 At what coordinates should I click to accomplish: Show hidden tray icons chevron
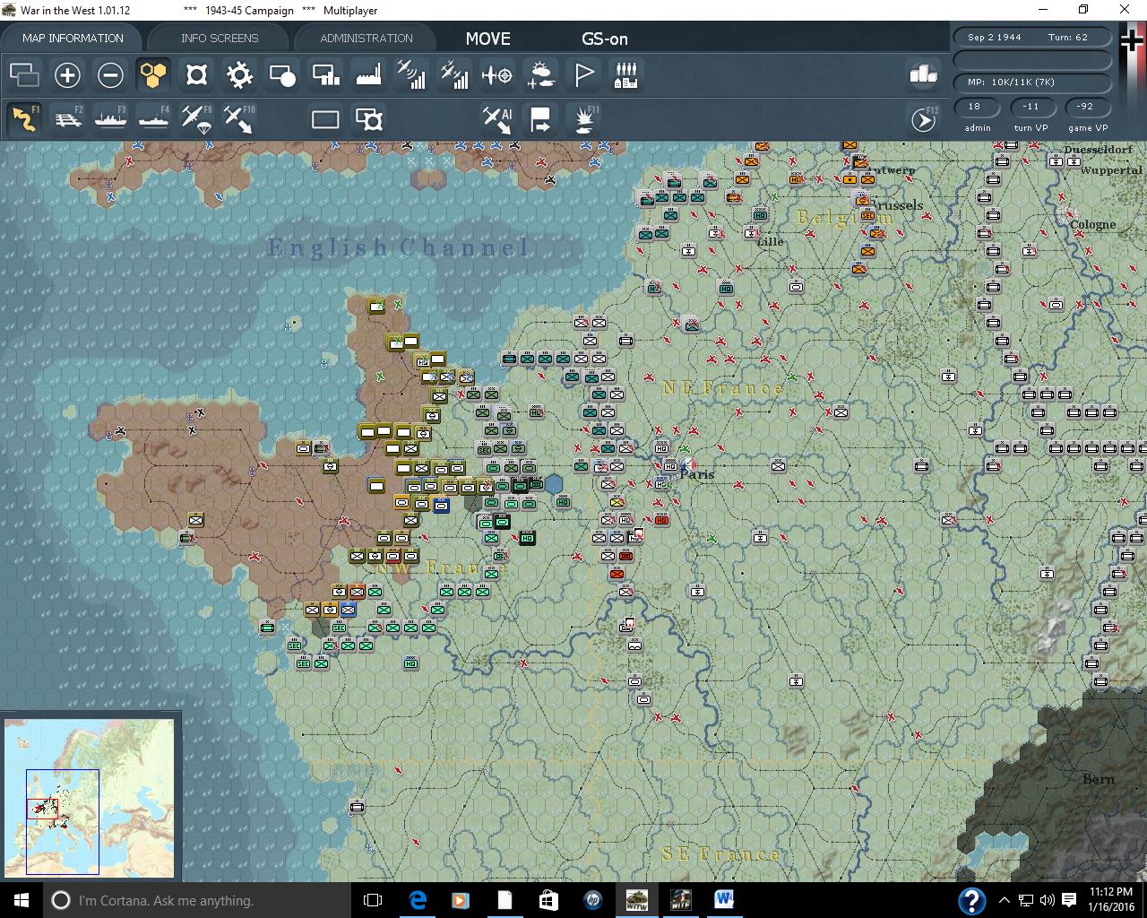[x=1005, y=900]
